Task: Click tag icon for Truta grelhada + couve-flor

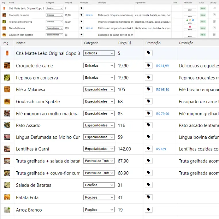Action: [148, 173]
